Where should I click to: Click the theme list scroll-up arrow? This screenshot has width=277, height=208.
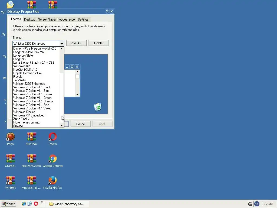[x=62, y=49]
